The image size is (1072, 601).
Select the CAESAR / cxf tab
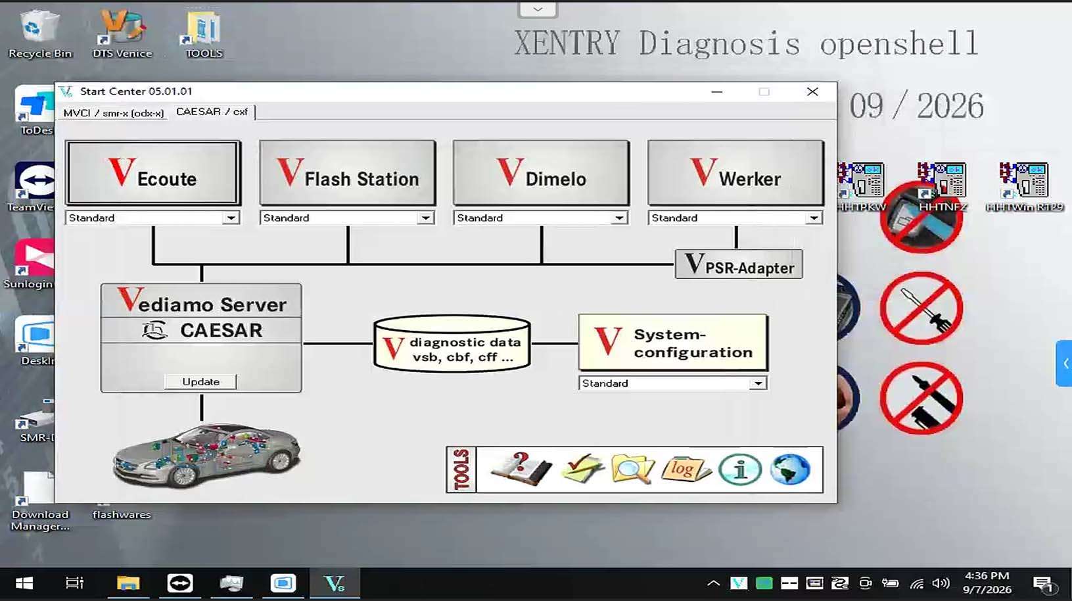point(212,112)
